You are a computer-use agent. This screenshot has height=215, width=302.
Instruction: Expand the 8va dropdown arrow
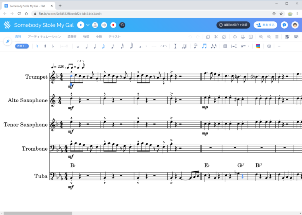pos(249,46)
